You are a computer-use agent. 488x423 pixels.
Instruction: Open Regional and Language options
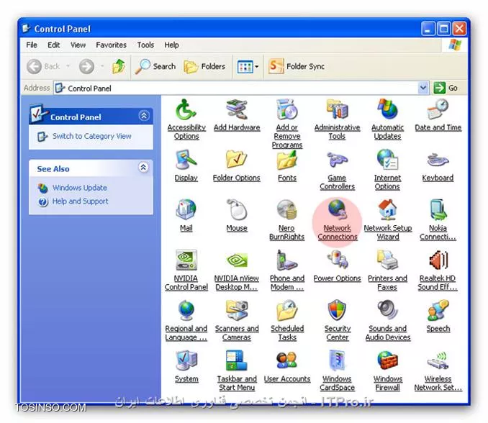point(186,321)
